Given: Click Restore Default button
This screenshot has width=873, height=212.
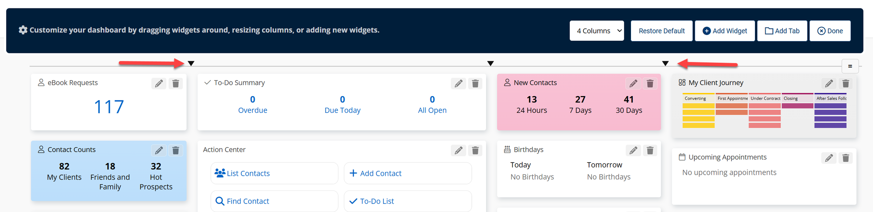Looking at the screenshot, I should (x=662, y=31).
